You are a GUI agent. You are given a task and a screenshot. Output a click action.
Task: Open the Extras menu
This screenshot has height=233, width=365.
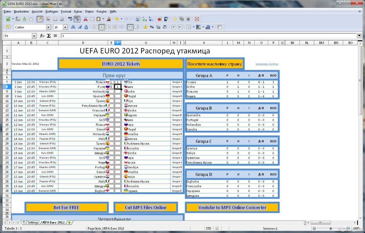[78, 12]
